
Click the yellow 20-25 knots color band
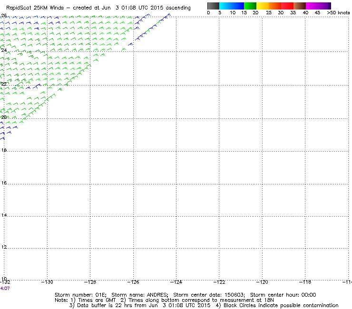[263, 6]
